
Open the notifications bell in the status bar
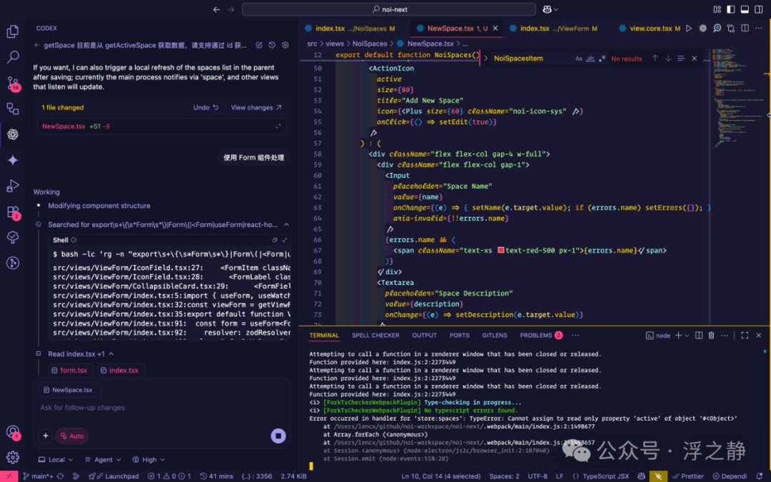point(759,476)
